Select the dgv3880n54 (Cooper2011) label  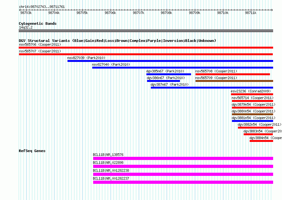[x=253, y=111]
